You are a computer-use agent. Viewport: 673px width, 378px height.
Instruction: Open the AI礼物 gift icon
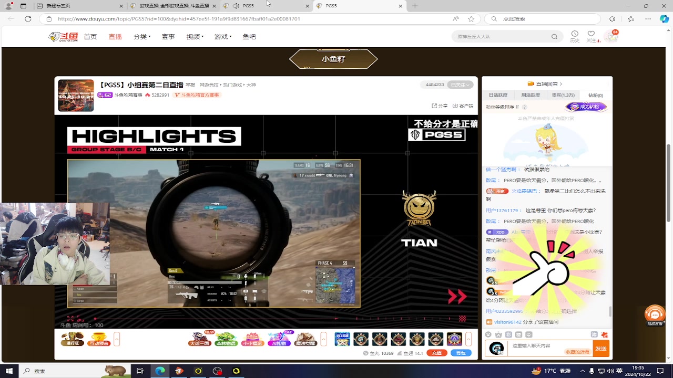279,339
